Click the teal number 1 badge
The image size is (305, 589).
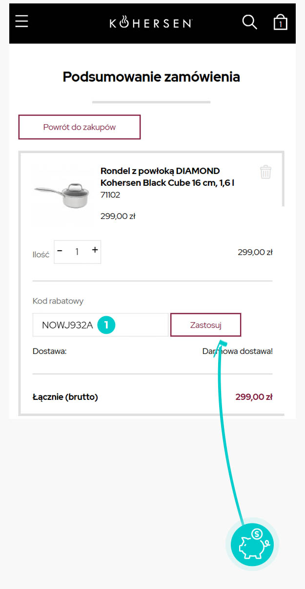point(106,325)
